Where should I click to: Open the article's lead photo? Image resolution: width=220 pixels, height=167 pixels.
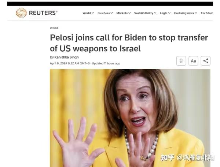coord(130,118)
